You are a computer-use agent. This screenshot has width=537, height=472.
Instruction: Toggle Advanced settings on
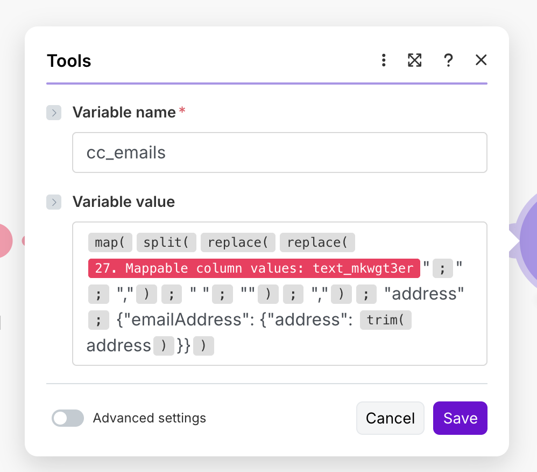[x=68, y=418]
